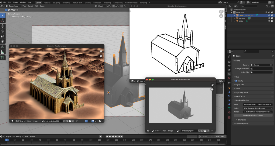Viewport: 275px width, 146px height.
Task: Open the Tool properties tab icon
Action: [x=229, y=56]
